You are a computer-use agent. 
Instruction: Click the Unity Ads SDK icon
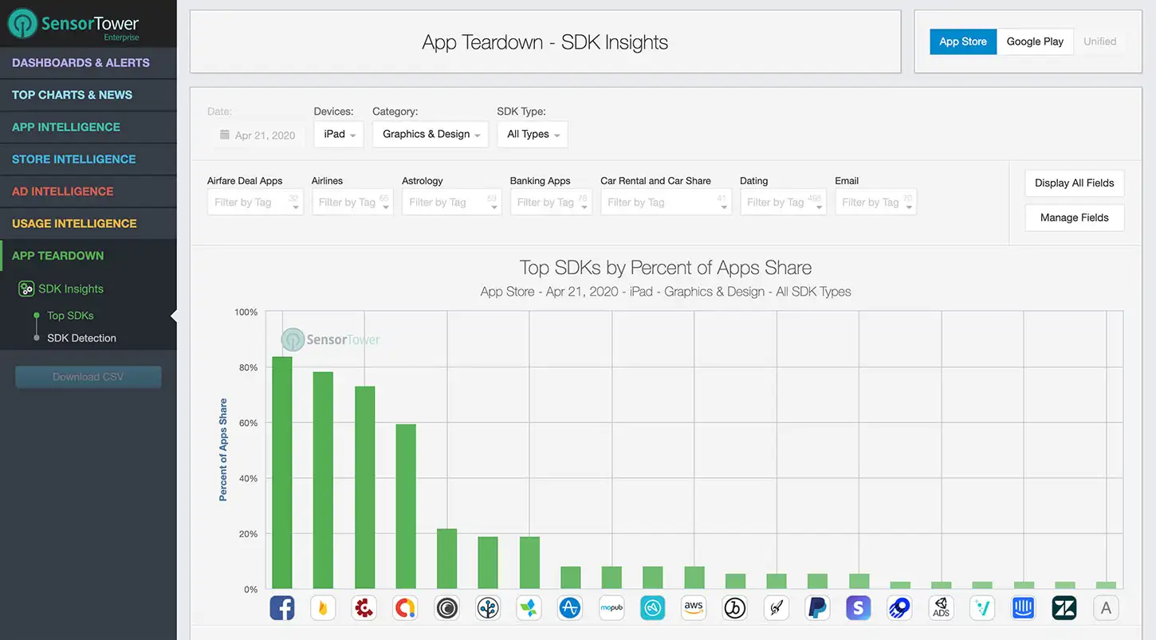941,608
